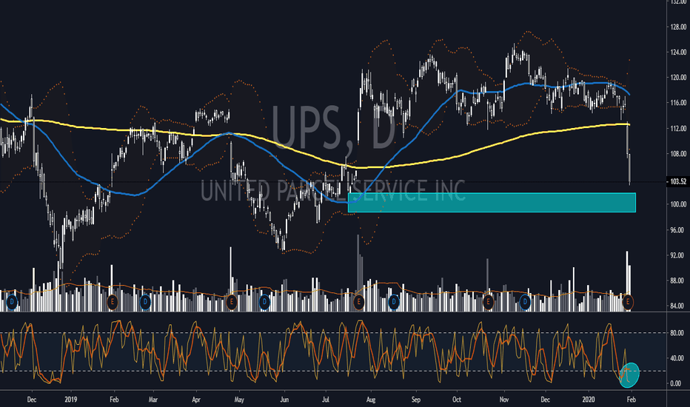This screenshot has width=690, height=407.
Task: Open the E earnings marker just before Feb 2020
Action: [628, 302]
